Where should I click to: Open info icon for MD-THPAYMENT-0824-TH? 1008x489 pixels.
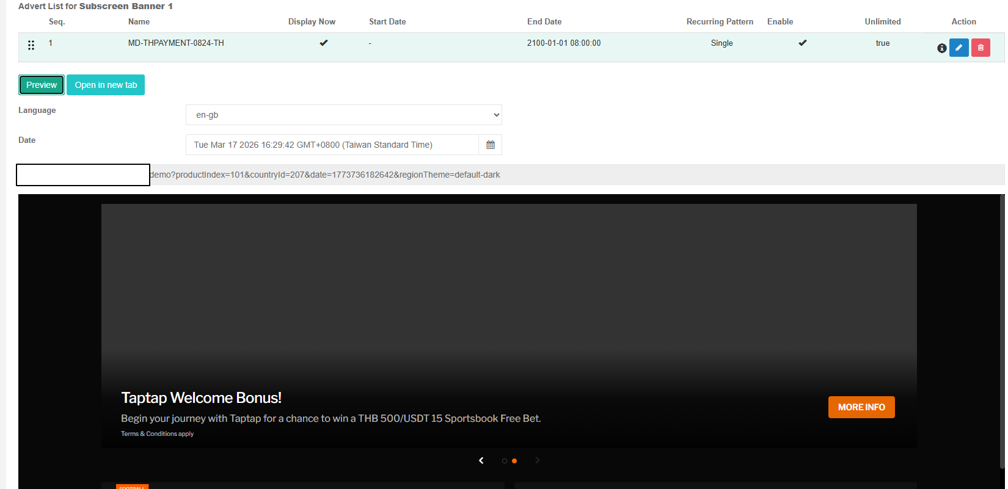[x=941, y=48]
